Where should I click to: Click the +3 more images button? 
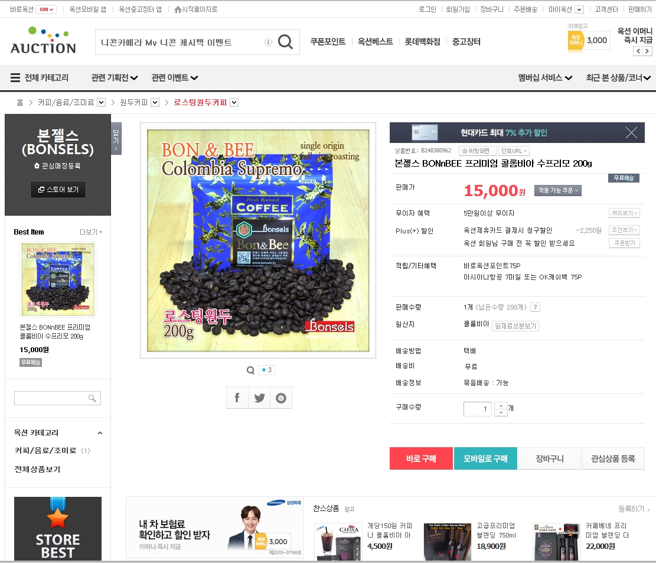[x=266, y=370]
